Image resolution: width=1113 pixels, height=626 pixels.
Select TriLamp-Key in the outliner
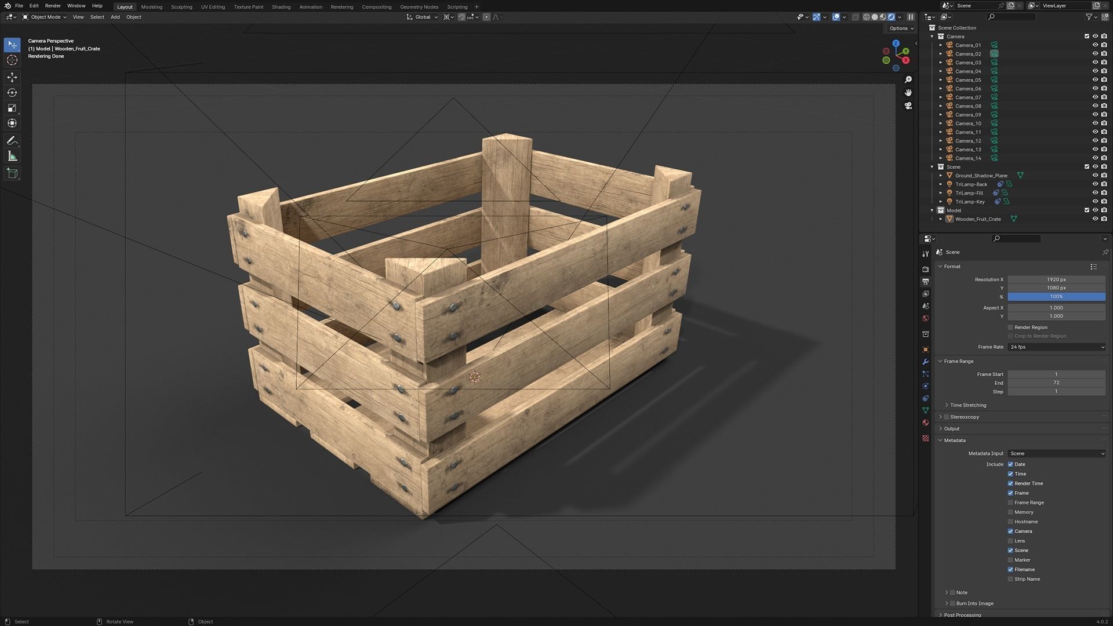pyautogui.click(x=970, y=202)
